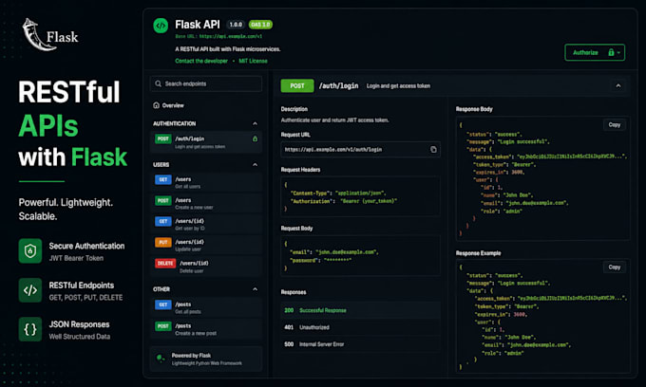Click the /auth/login path in header
Viewport: 646px width, 387px height.
tap(338, 85)
